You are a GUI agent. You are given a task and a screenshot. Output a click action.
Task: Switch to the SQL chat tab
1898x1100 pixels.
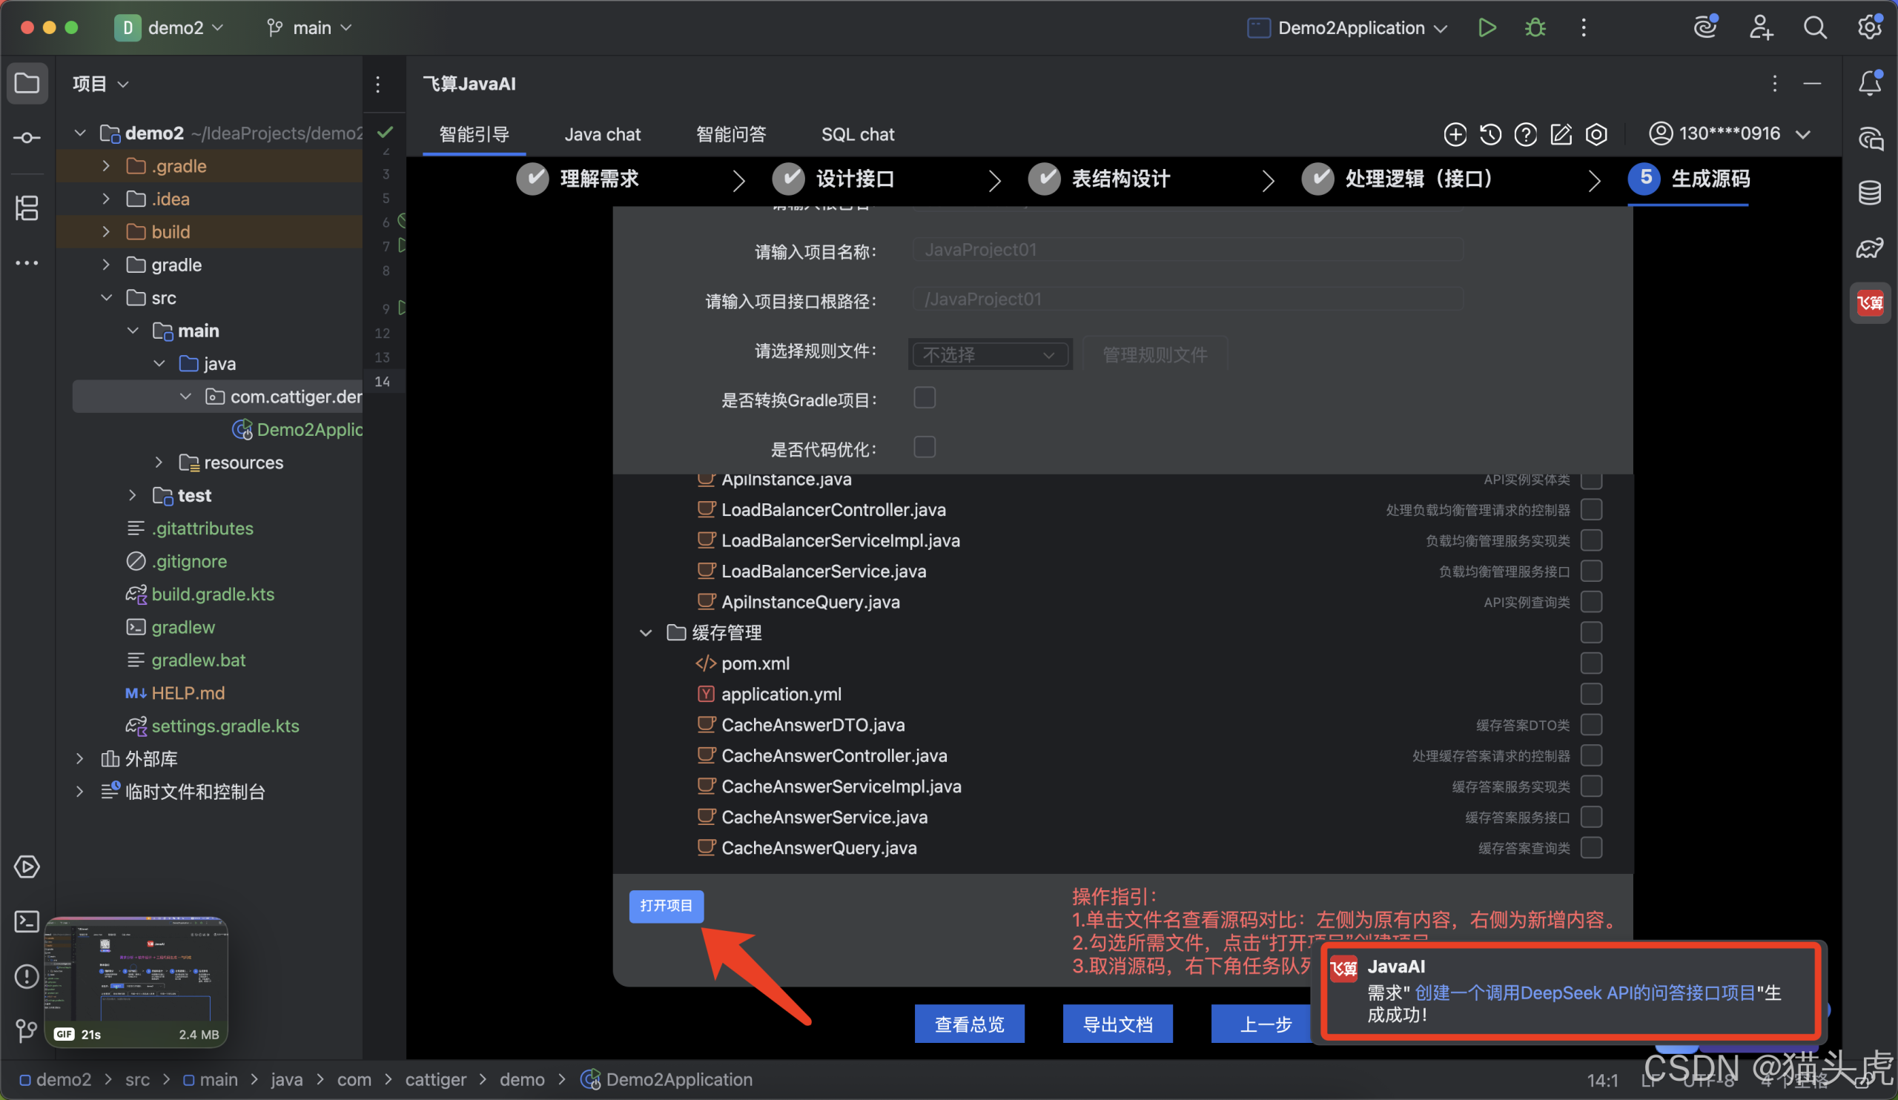click(x=857, y=135)
